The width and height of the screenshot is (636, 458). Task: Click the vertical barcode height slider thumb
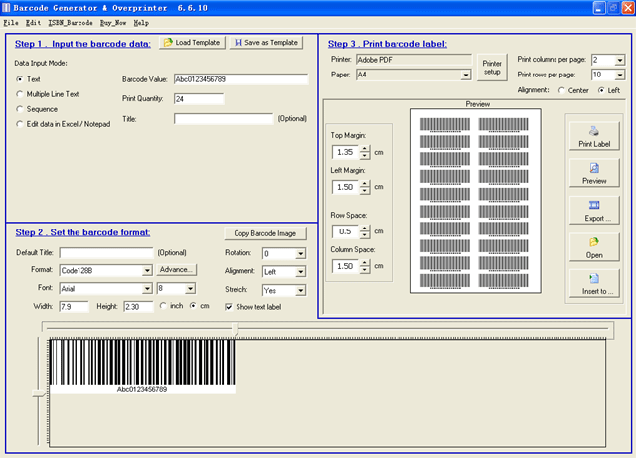point(39,393)
